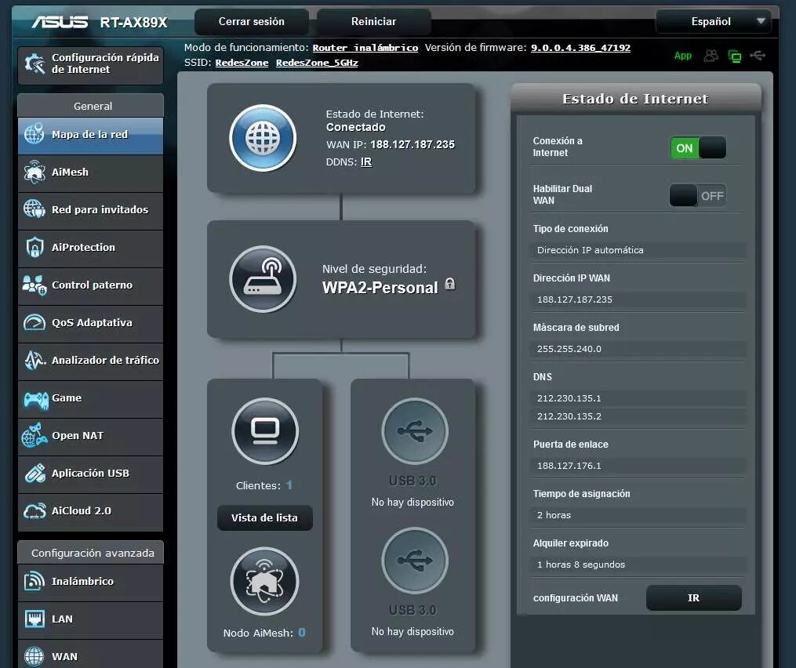796x668 pixels.
Task: Turn off the Conexión a Internet switch
Action: (698, 147)
